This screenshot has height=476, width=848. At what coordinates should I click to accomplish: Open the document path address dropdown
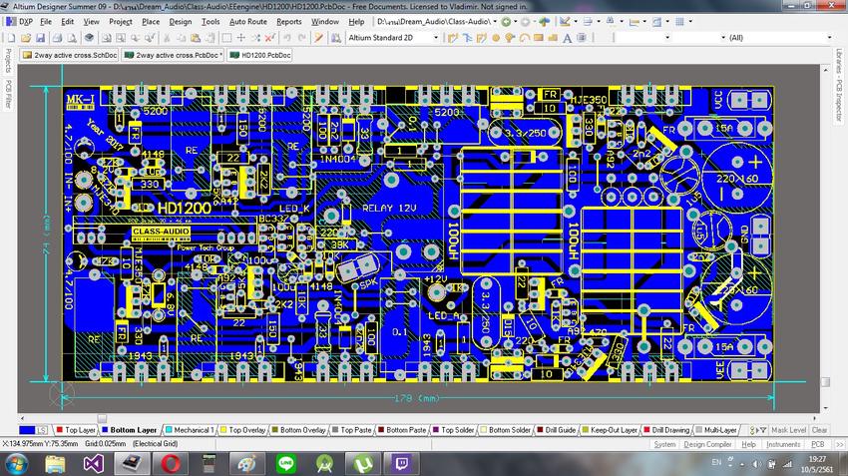pyautogui.click(x=495, y=22)
